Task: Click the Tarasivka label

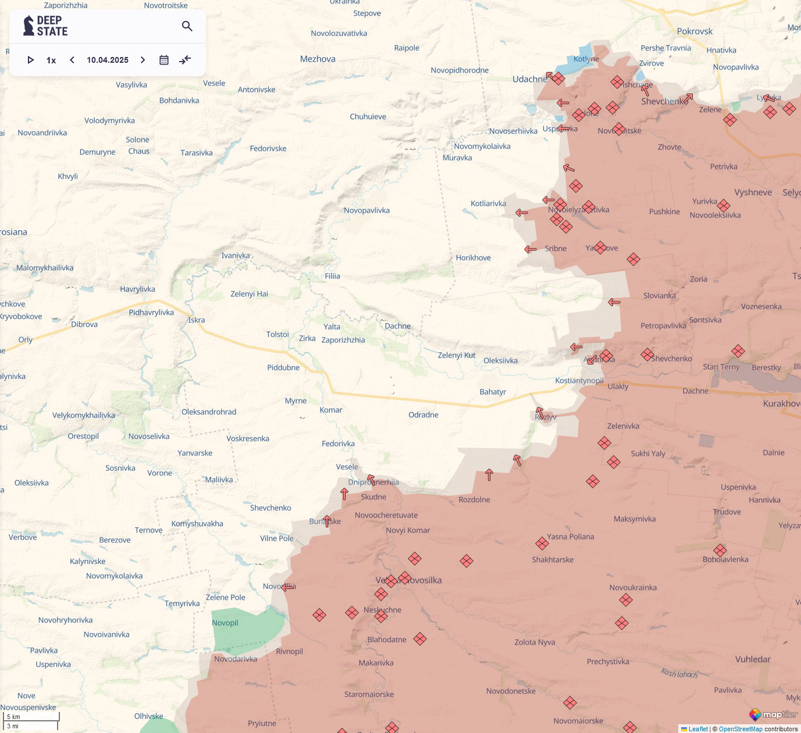Action: [x=197, y=153]
